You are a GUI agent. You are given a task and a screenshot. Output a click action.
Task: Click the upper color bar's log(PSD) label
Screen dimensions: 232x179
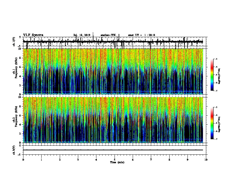coord(219,76)
